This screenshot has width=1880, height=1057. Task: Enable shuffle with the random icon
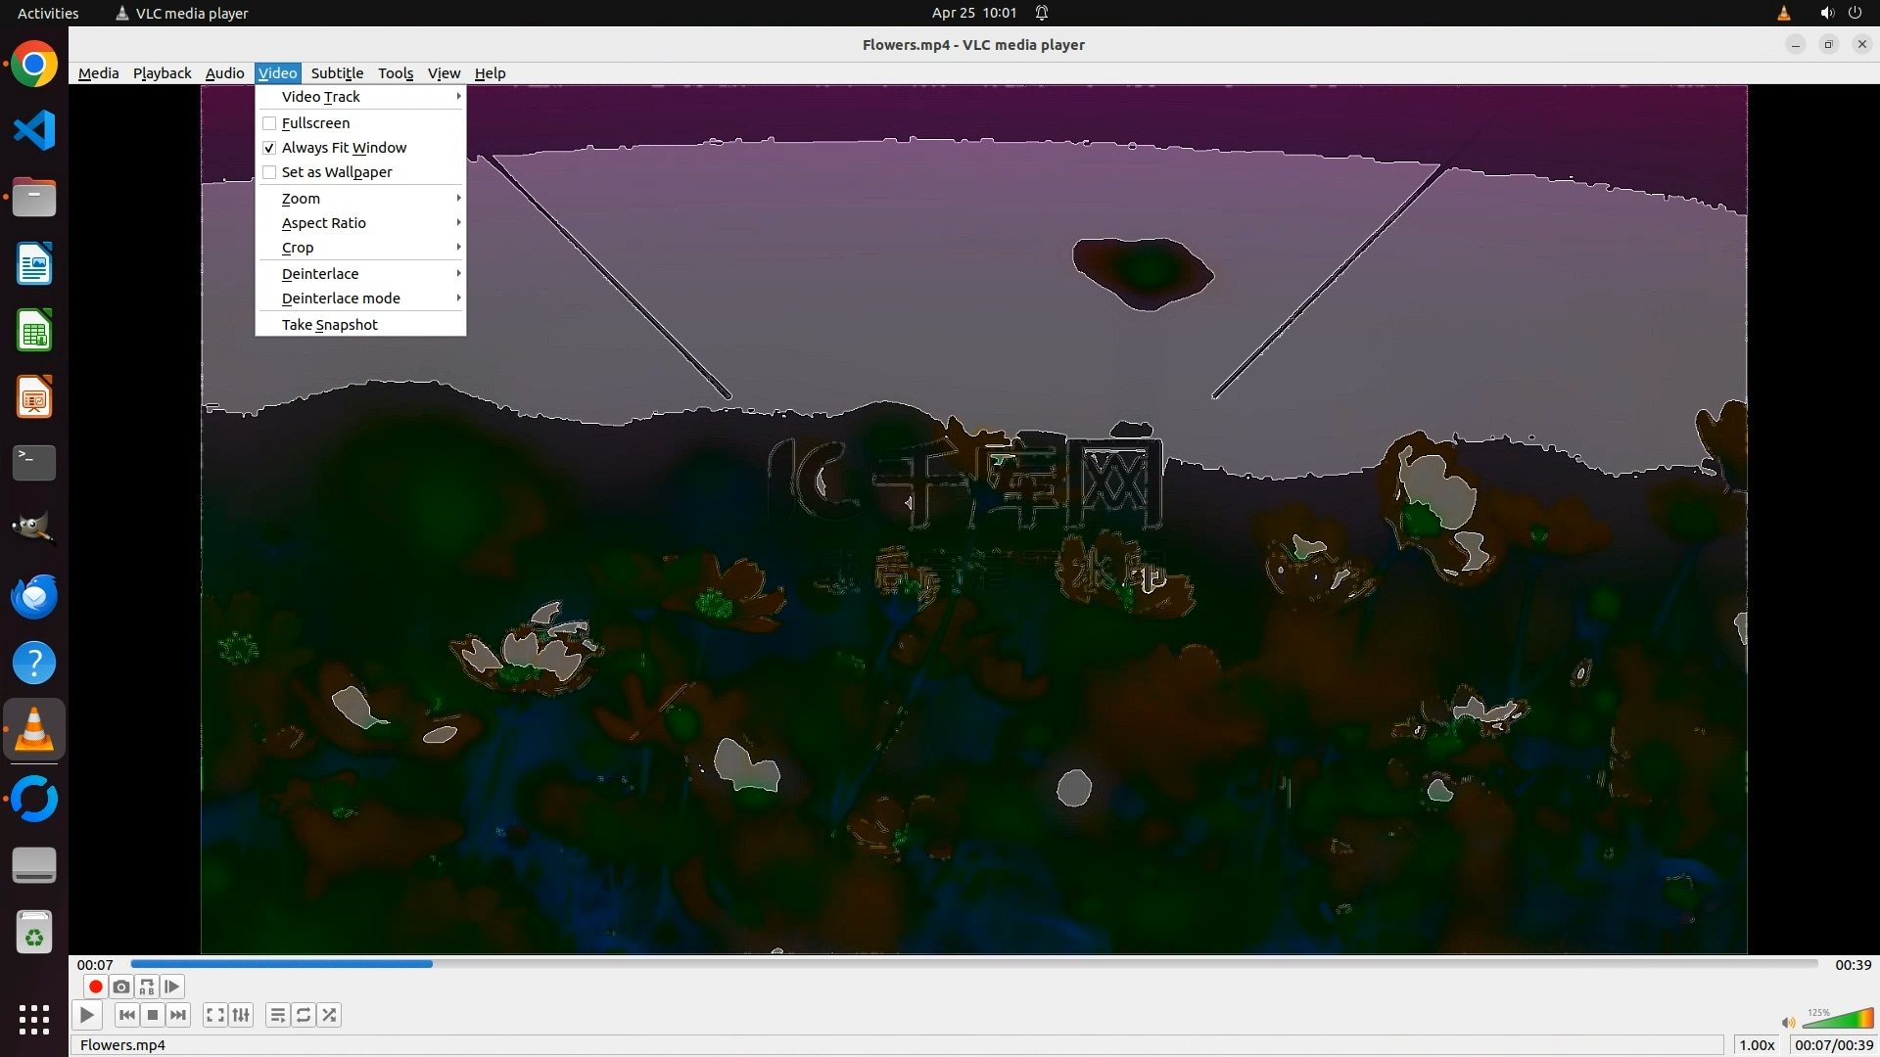tap(330, 1015)
